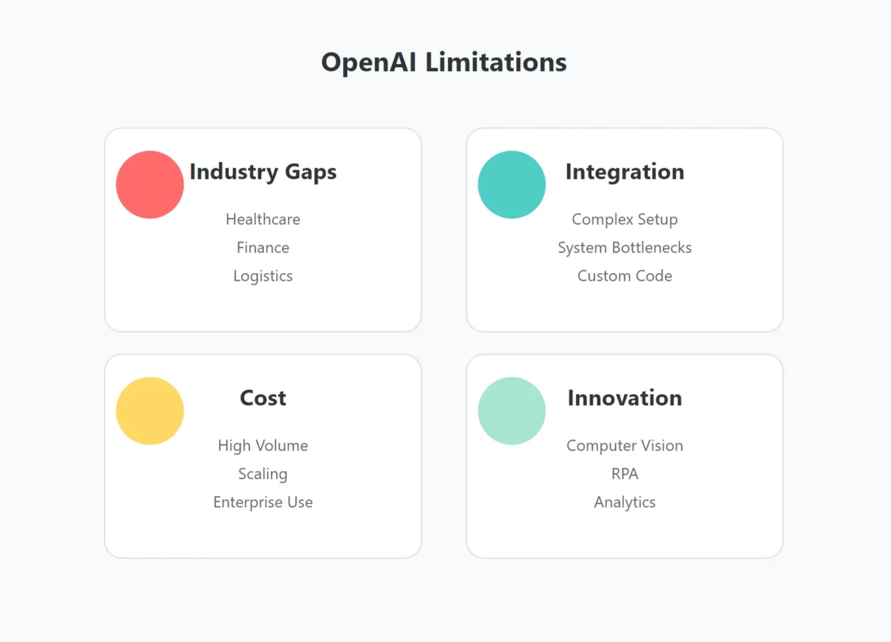
Task: Click the yellow circle beside Cost
Action: (x=150, y=411)
